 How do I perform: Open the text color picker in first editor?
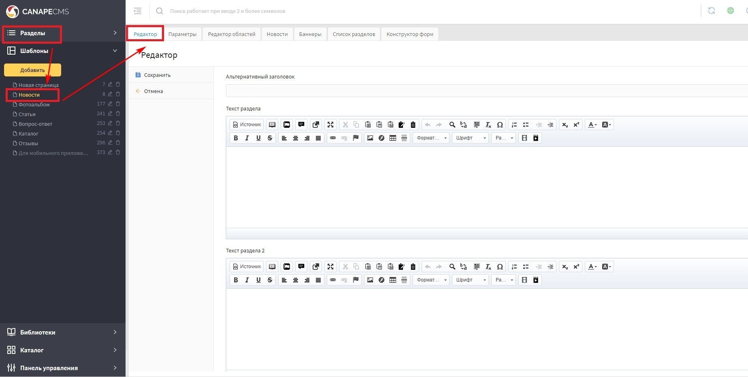coord(592,125)
